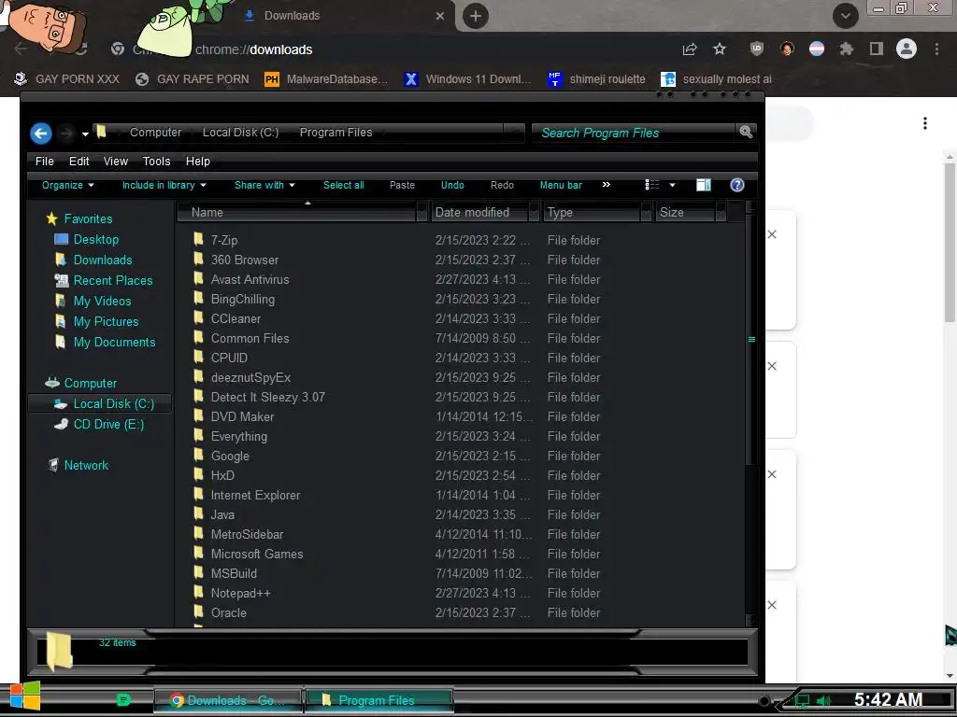The height and width of the screenshot is (717, 957).
Task: Expand the toolbar overflow chevrons
Action: (606, 185)
